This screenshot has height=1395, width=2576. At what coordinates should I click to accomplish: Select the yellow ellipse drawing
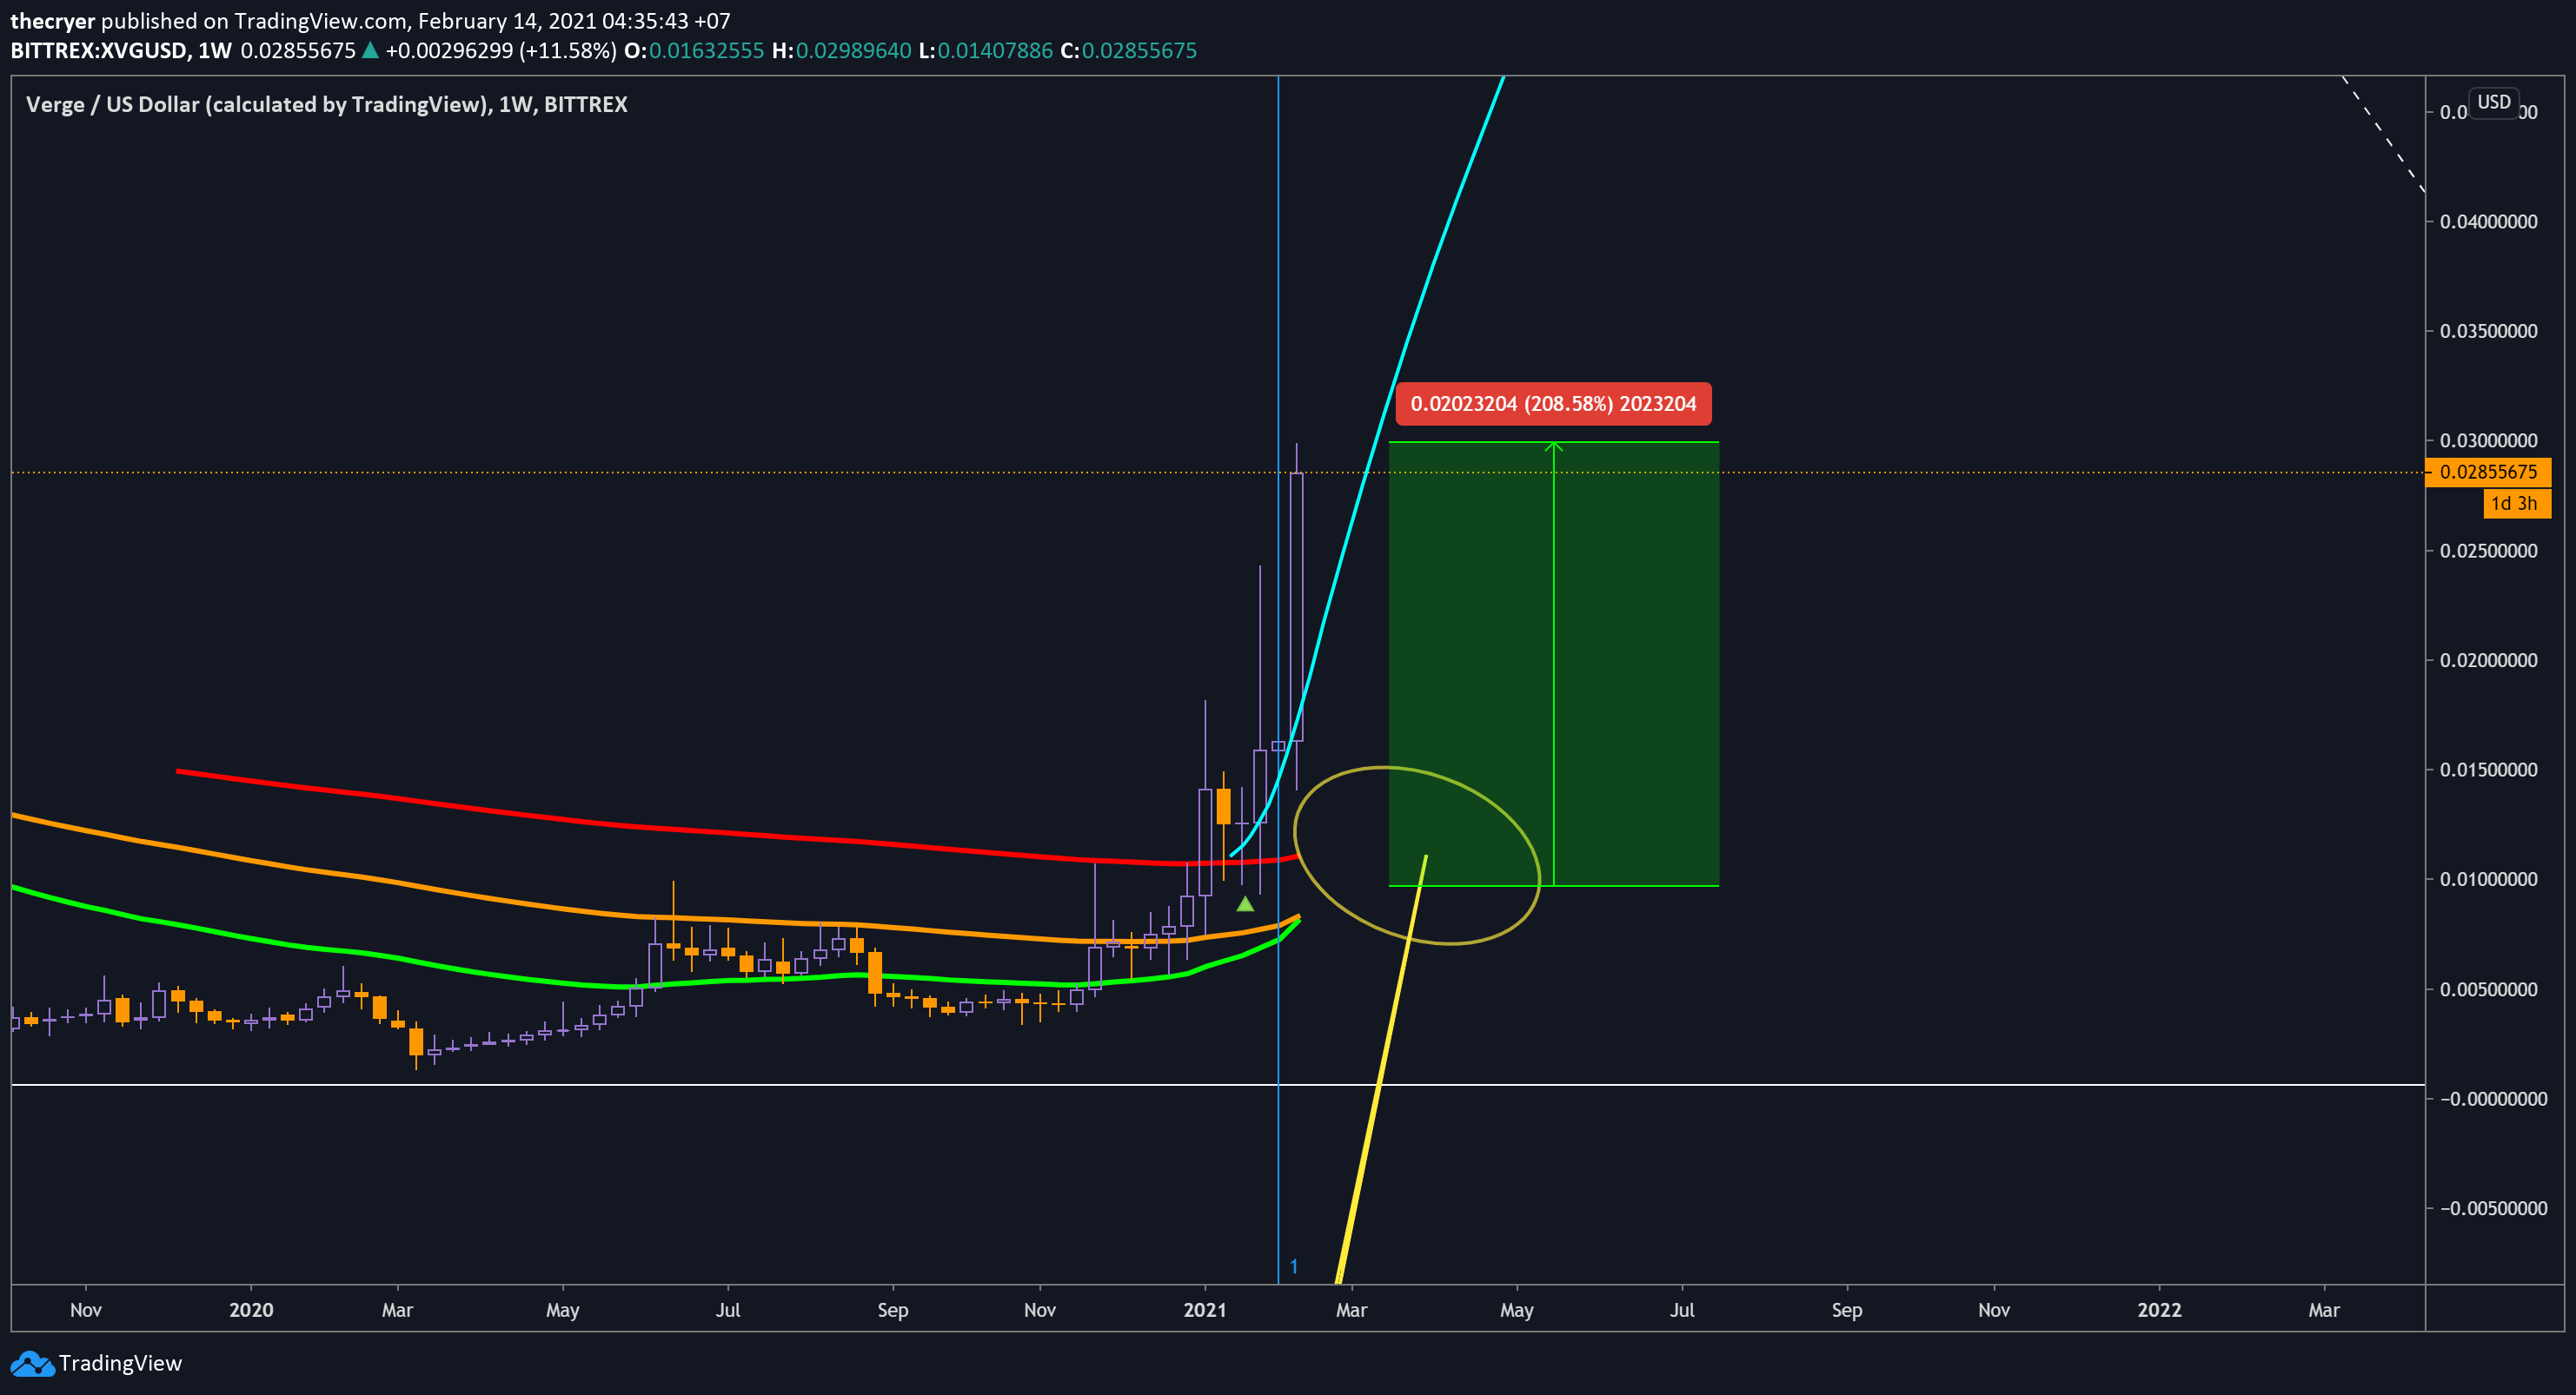(1418, 856)
